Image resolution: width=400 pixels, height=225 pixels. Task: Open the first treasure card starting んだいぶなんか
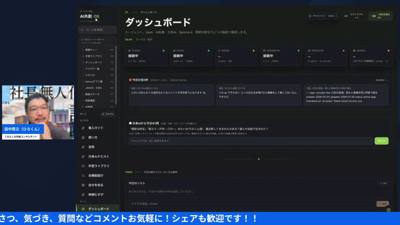coord(171,95)
